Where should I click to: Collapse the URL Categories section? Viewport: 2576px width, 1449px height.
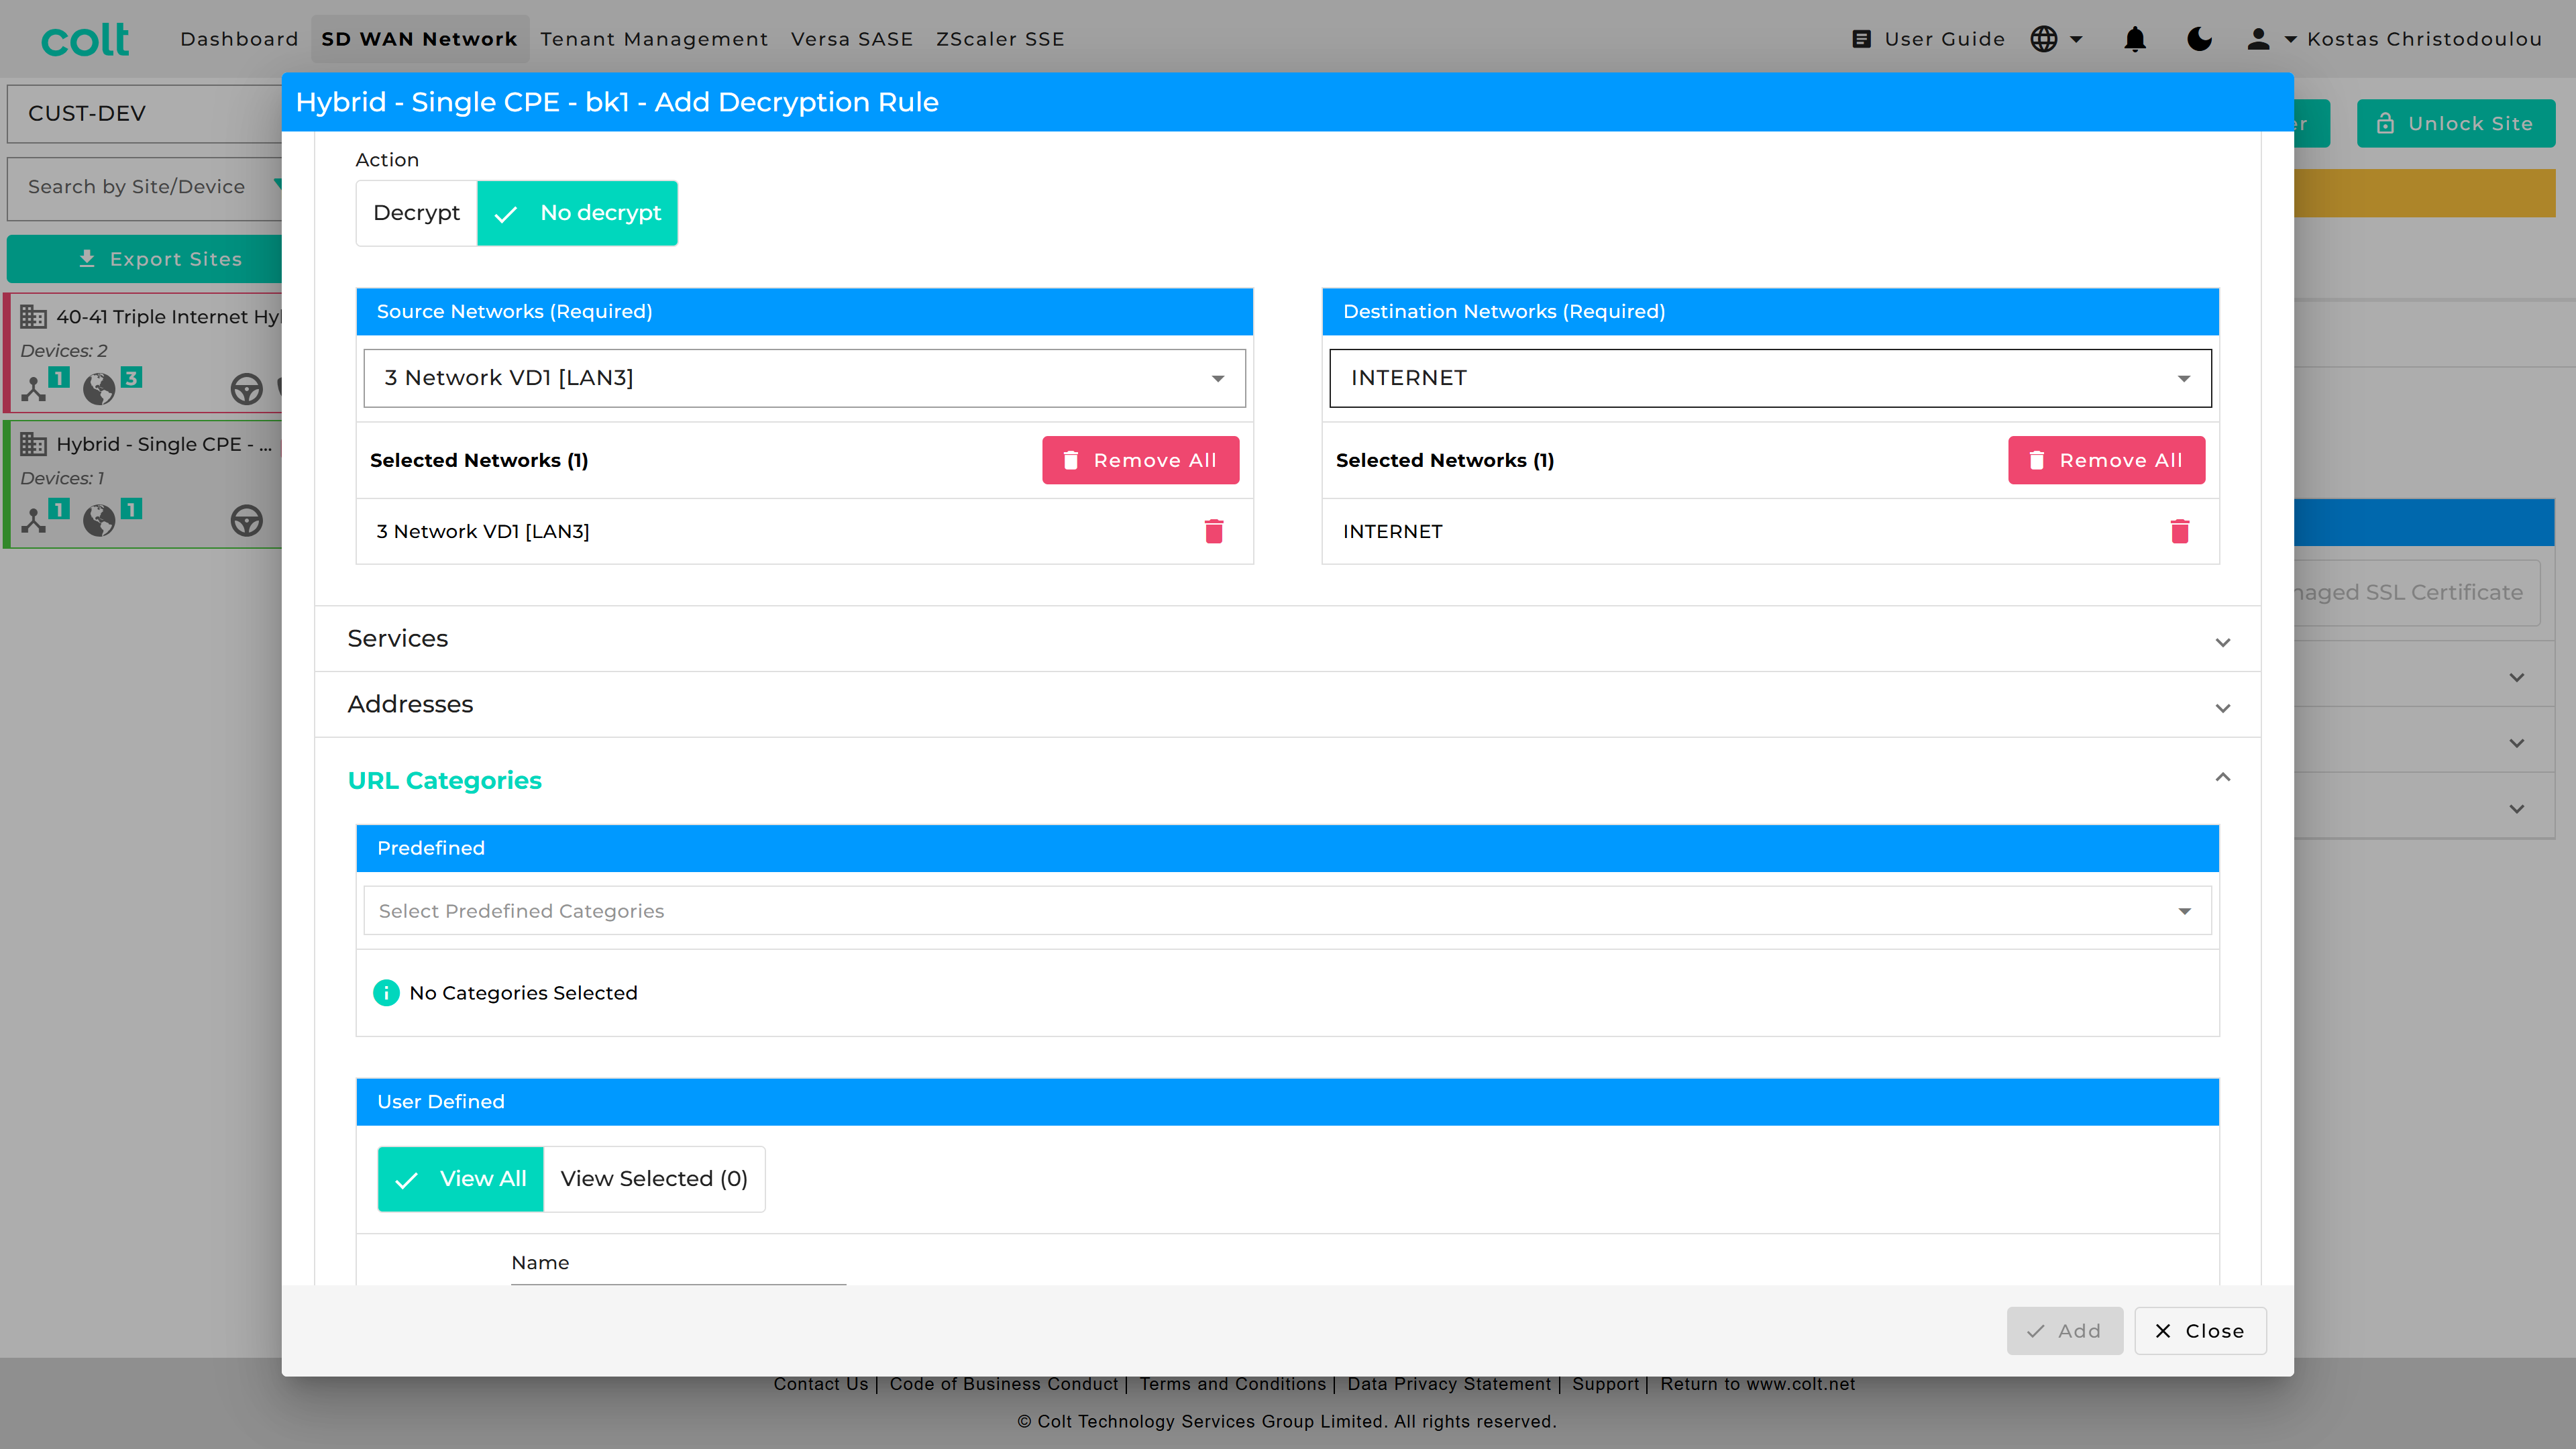(1287, 780)
